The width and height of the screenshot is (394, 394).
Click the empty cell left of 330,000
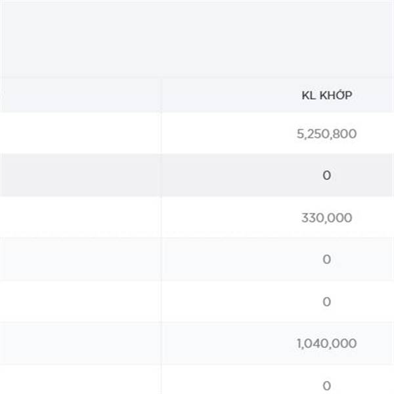(x=80, y=218)
